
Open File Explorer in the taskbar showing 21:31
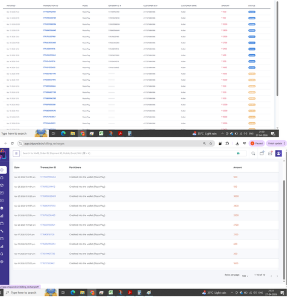pyautogui.click(x=83, y=293)
